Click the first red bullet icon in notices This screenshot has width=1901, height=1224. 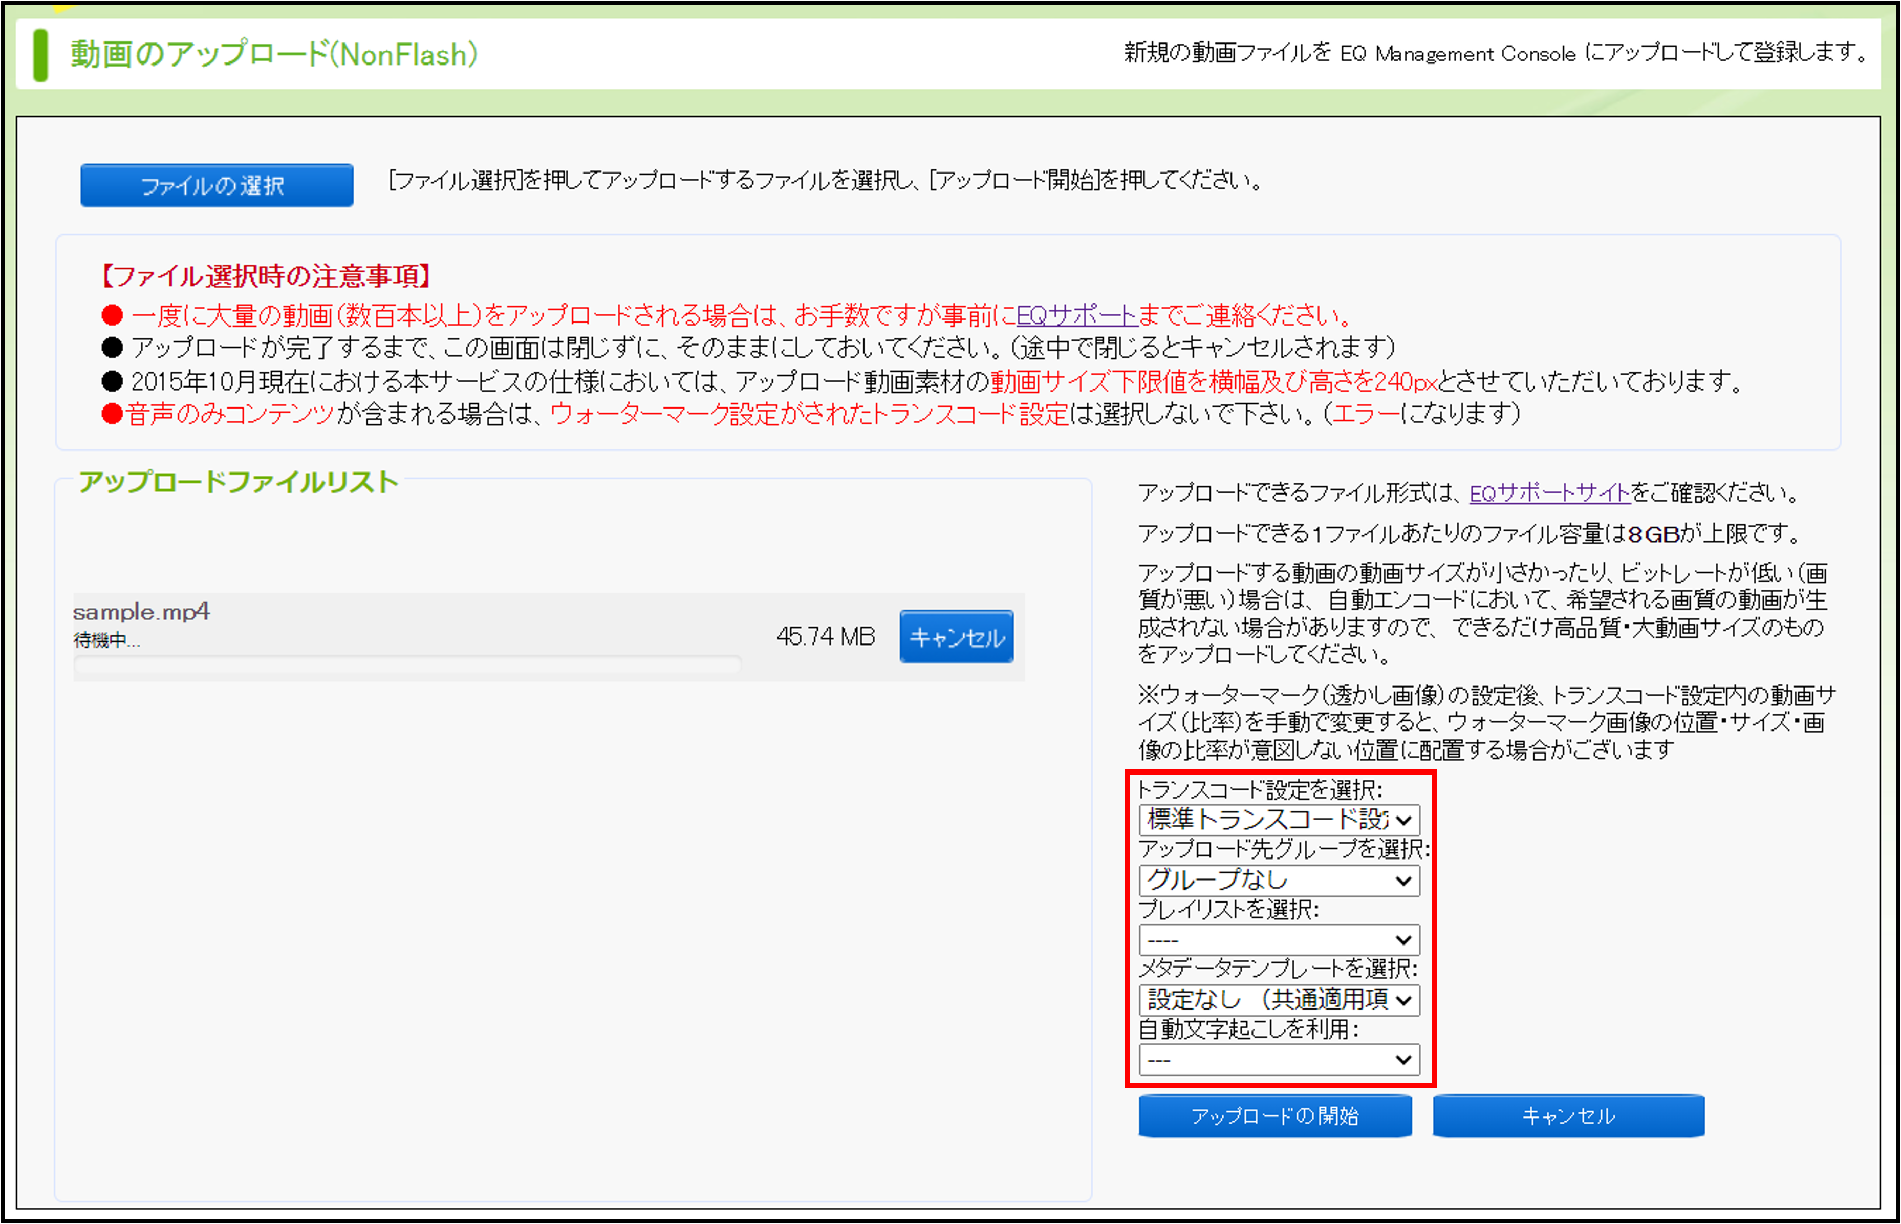coord(112,315)
